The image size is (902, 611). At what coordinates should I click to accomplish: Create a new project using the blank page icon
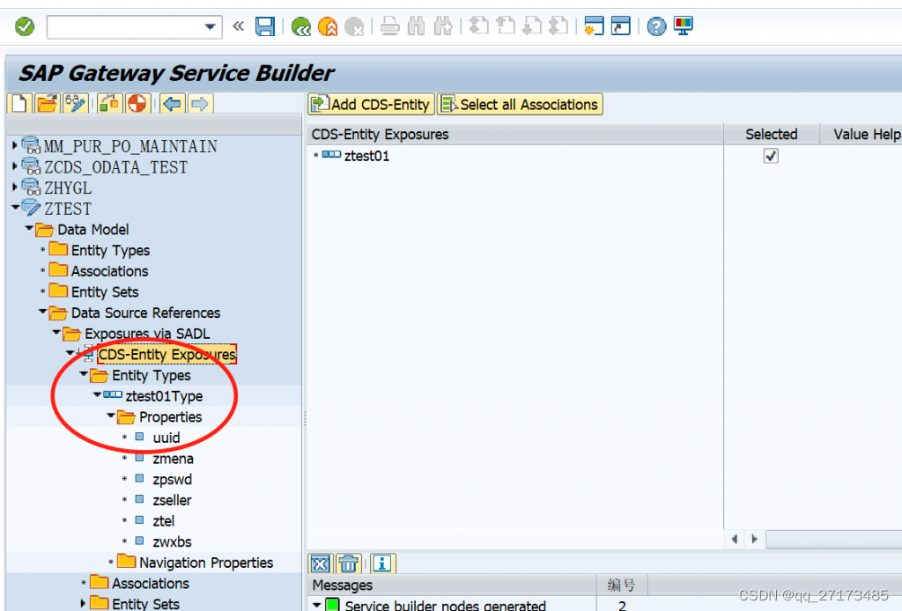[18, 103]
